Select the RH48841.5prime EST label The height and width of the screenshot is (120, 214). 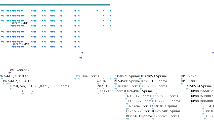click(x=127, y=86)
